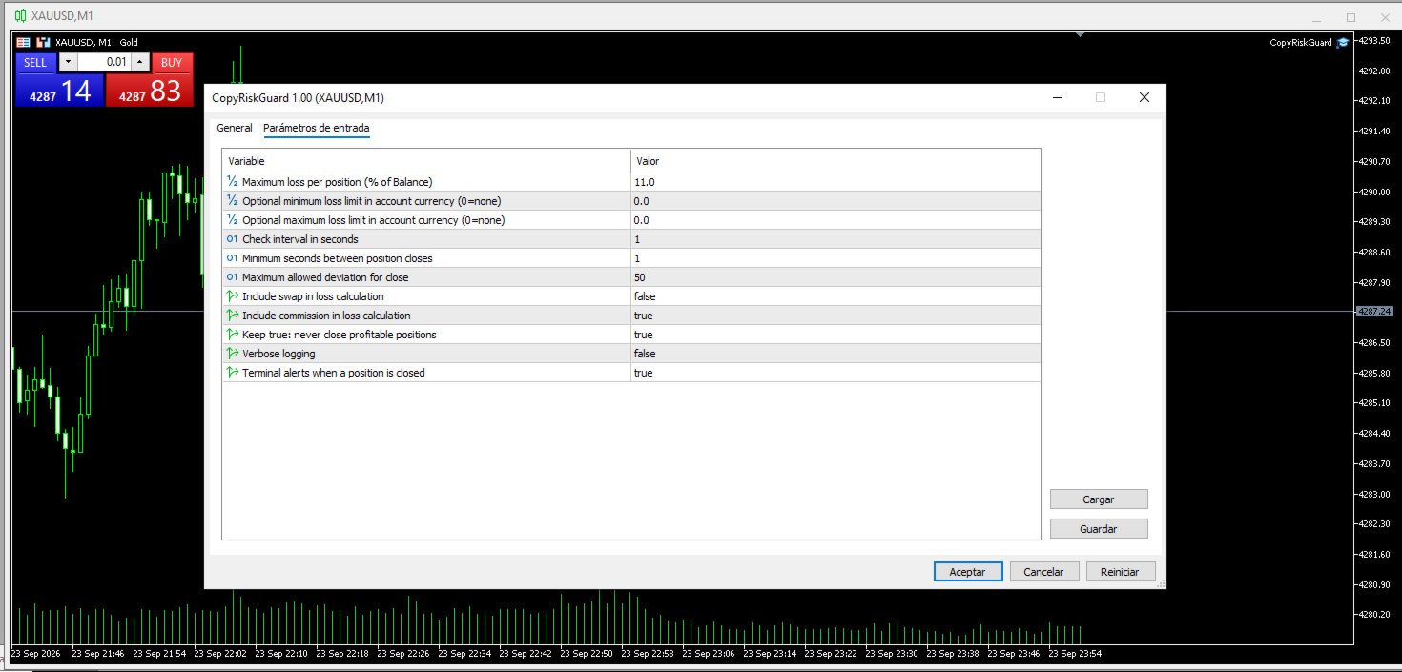1402x672 pixels.
Task: Increase lot size with the up arrow
Action: (140, 62)
